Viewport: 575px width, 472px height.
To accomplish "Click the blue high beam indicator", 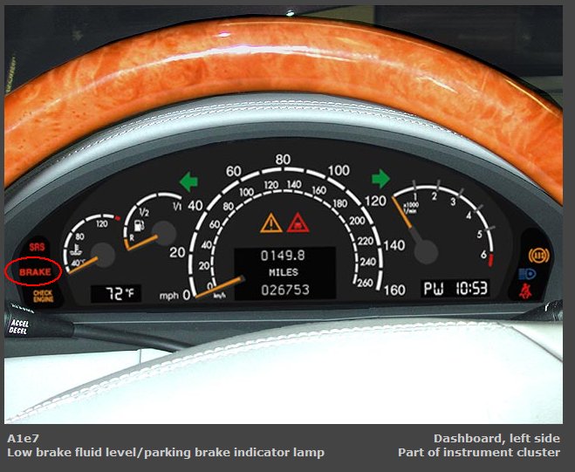I will [527, 273].
